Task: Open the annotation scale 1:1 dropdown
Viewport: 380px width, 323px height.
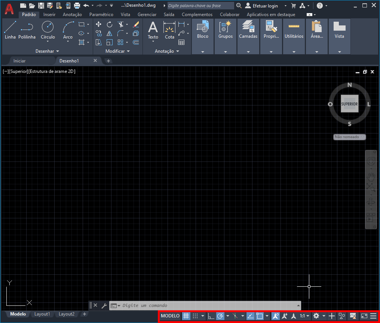Action: [x=304, y=316]
